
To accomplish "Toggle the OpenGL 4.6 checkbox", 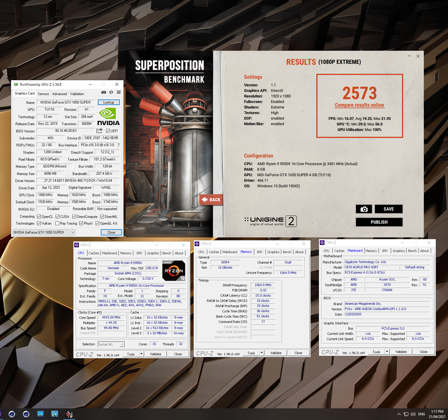I will click(98, 223).
